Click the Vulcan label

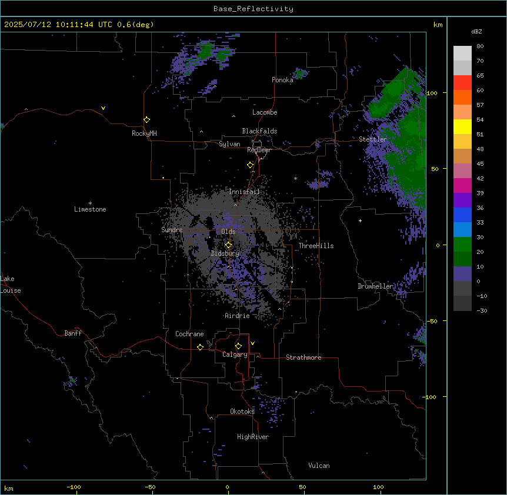(319, 466)
